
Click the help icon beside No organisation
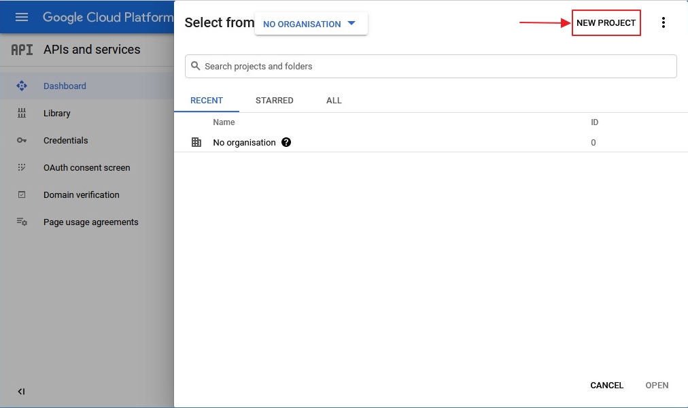286,143
